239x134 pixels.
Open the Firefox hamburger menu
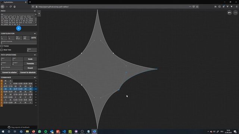tap(236, 7)
